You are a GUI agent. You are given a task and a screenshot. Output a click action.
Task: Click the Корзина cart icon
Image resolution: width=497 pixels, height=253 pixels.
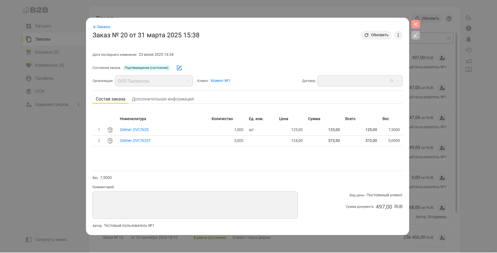click(29, 52)
